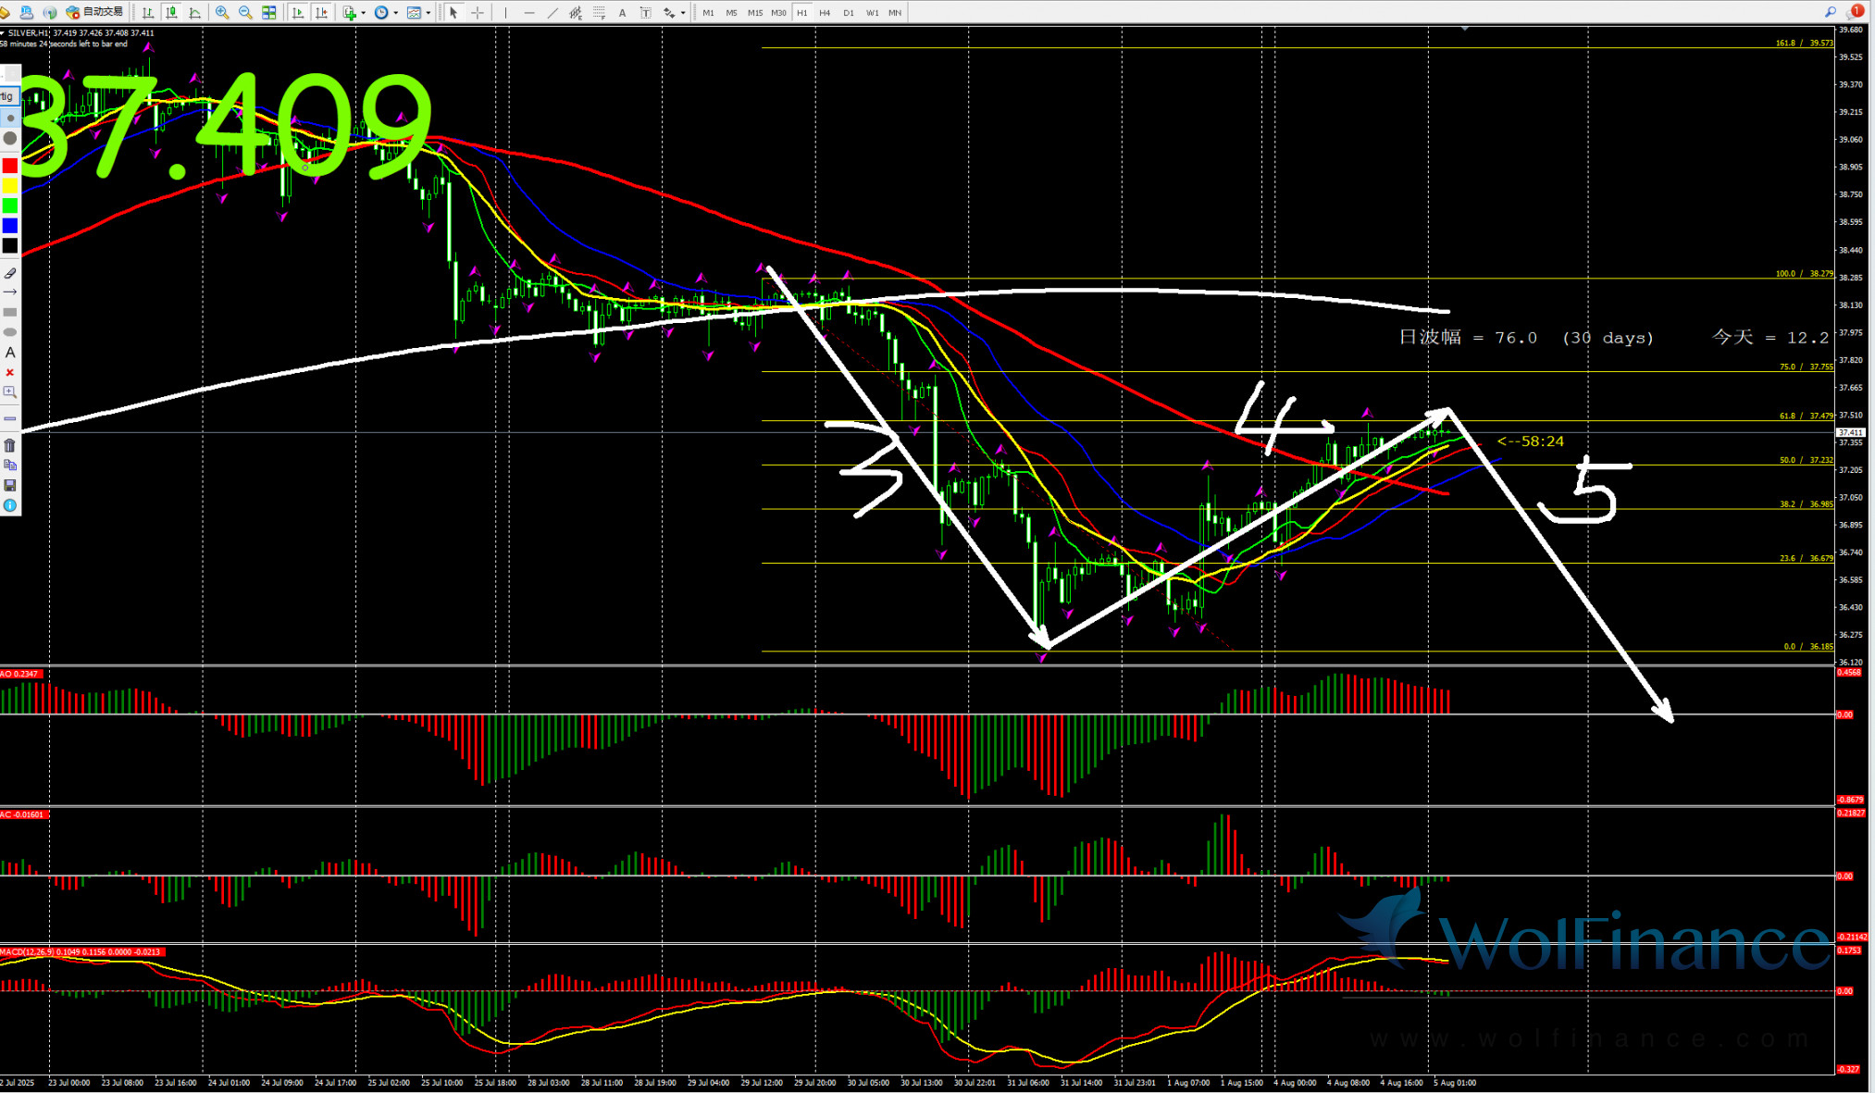Click the chart shift triangle marker
The height and width of the screenshot is (1093, 1875).
1464,30
